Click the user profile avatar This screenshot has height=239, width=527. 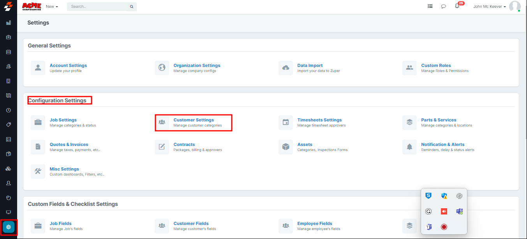(x=515, y=6)
